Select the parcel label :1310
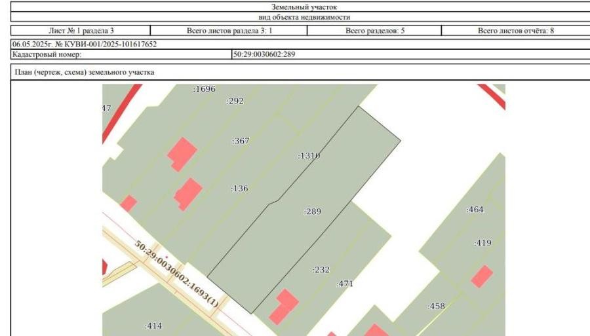This screenshot has width=590, height=336. (x=309, y=156)
